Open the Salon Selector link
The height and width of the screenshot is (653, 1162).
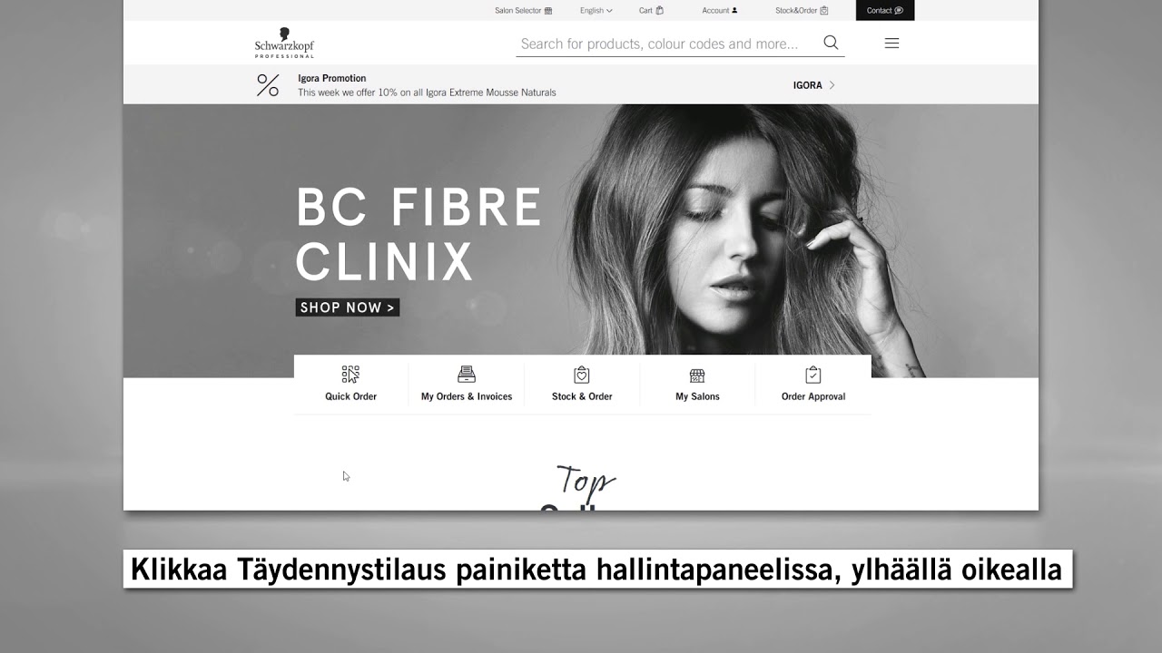523,11
